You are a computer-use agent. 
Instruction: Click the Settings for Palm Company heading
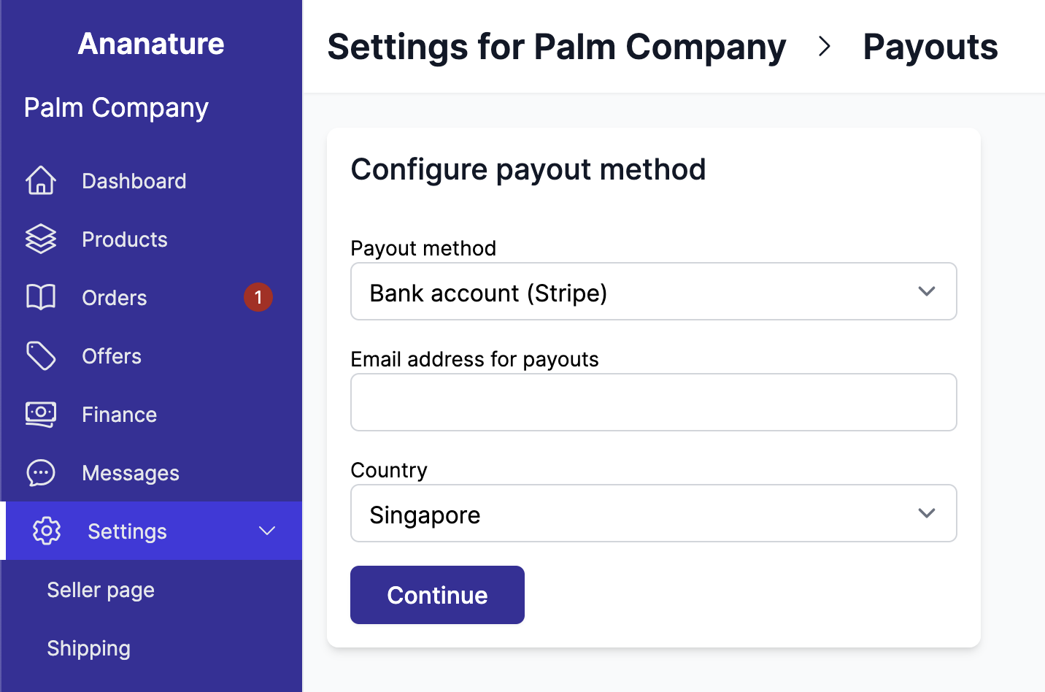557,47
